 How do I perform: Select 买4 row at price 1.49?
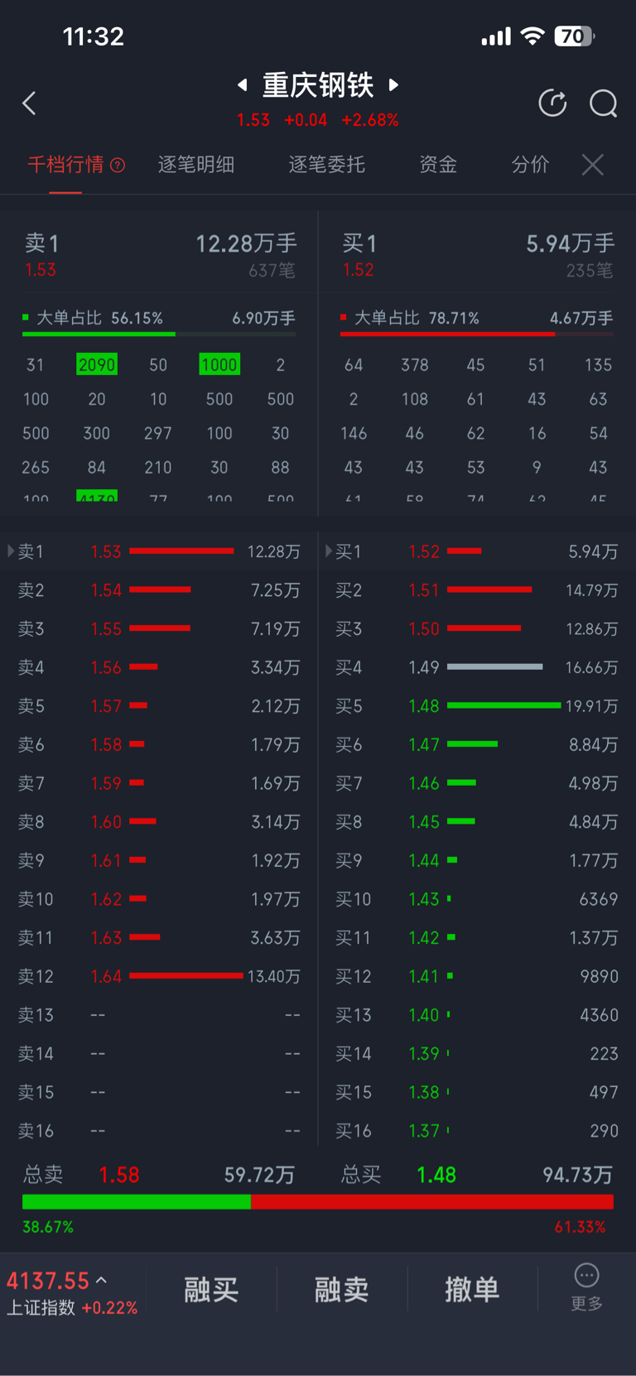(477, 667)
